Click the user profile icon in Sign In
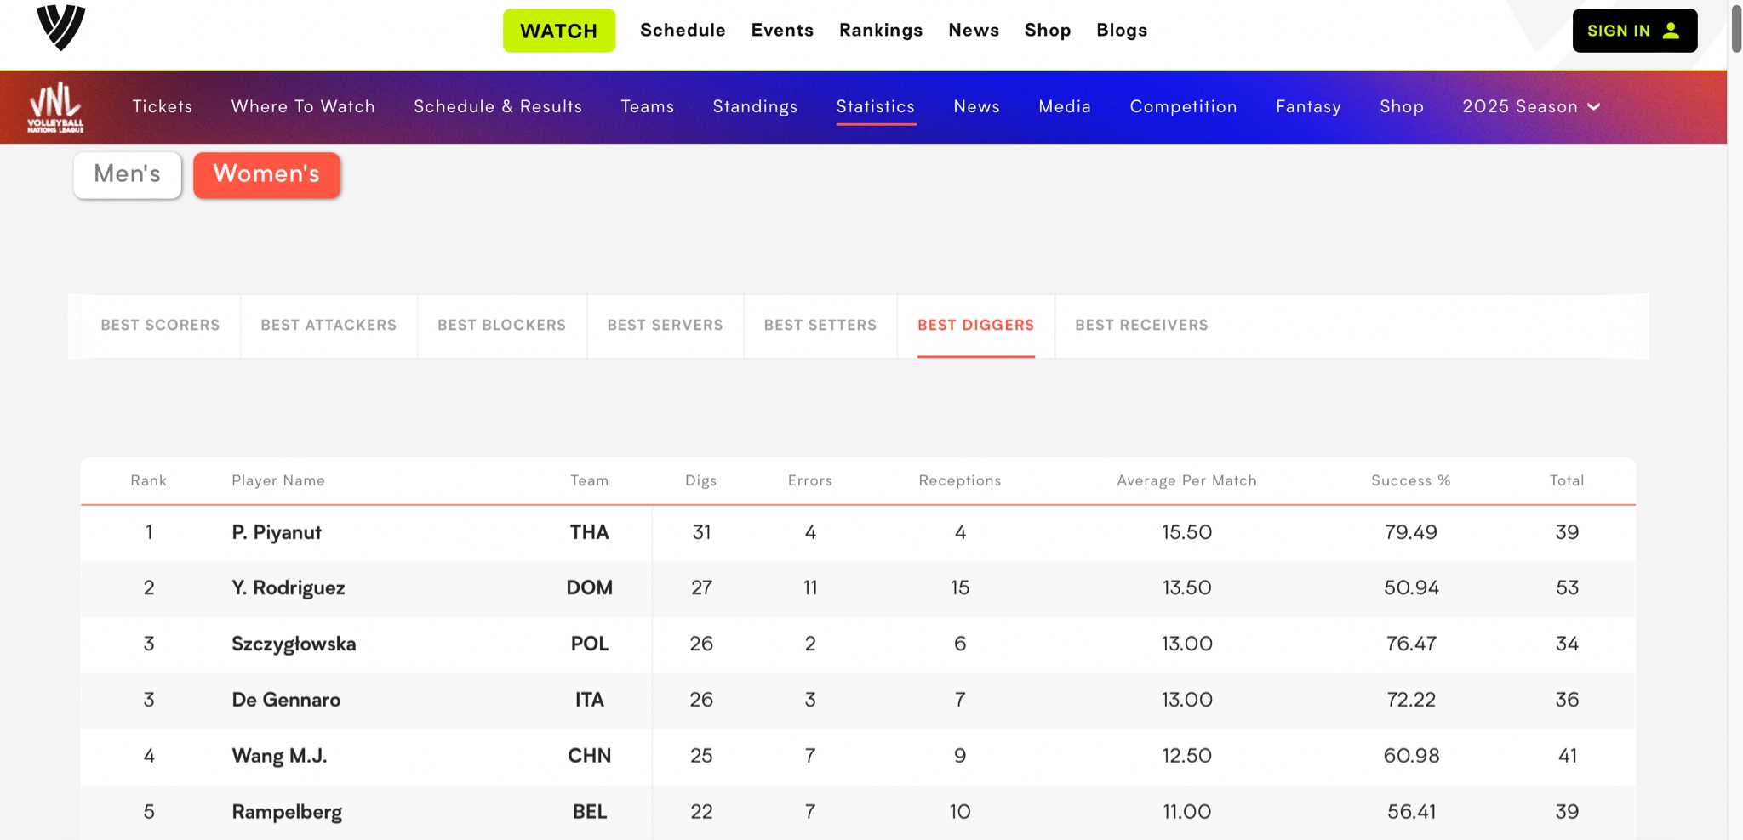The height and width of the screenshot is (840, 1743). coord(1671,31)
